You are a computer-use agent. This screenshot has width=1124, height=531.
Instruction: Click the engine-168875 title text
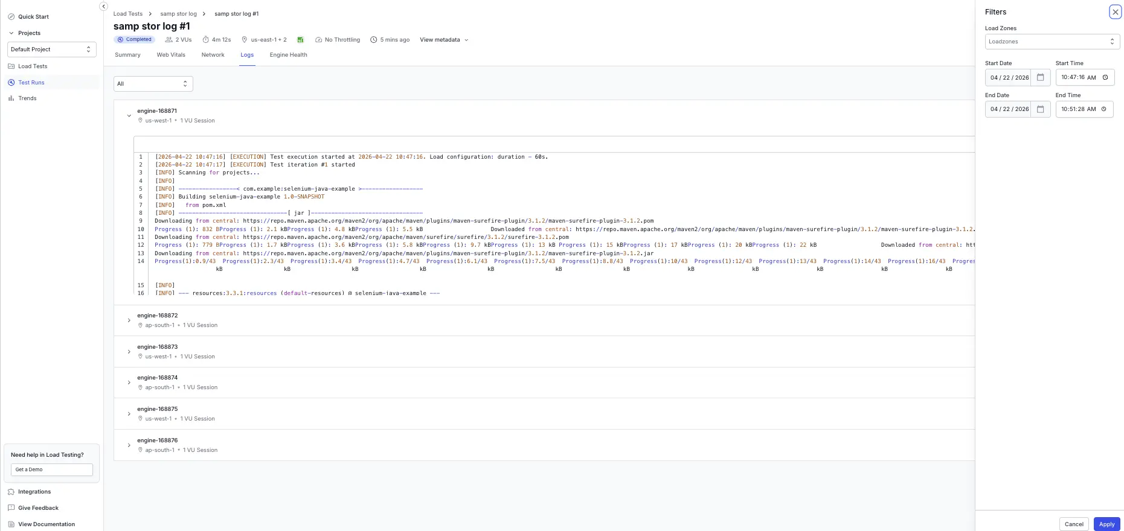[x=157, y=409]
